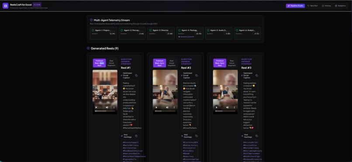Click the Reel #2 video thumbnail
The height and width of the screenshot is (162, 352).
[165, 92]
